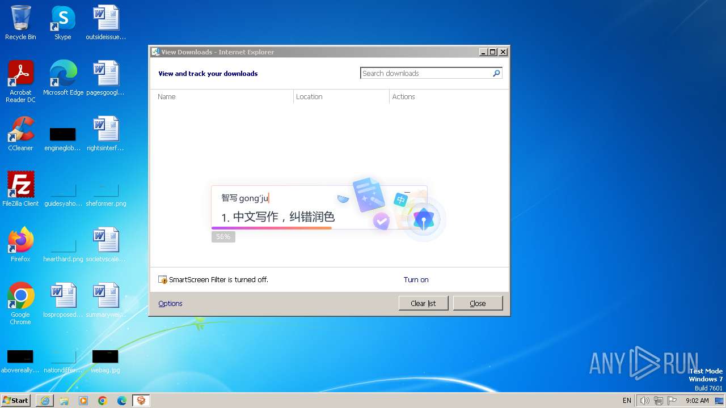Click the Show desktop button

pyautogui.click(x=719, y=401)
